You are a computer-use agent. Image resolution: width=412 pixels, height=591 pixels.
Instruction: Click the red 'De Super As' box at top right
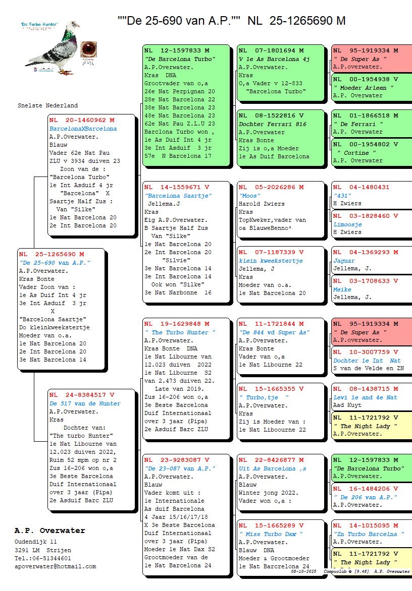click(371, 58)
